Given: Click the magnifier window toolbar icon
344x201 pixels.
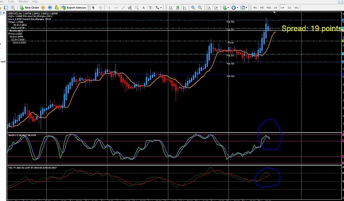Looking at the screenshot, I should [x=13, y=8].
